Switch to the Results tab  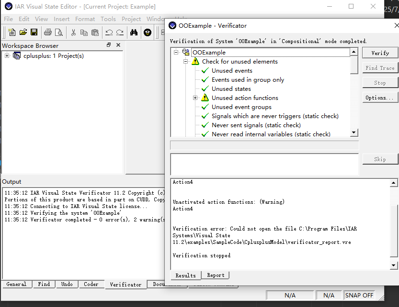(x=186, y=275)
